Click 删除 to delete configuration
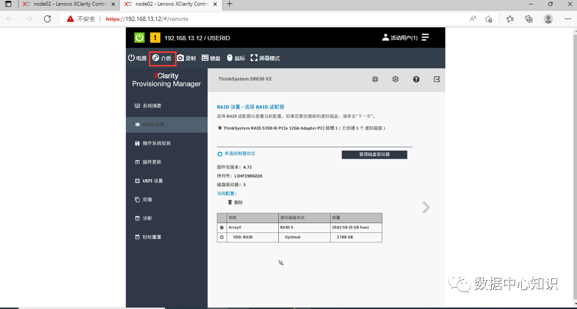 tap(235, 203)
